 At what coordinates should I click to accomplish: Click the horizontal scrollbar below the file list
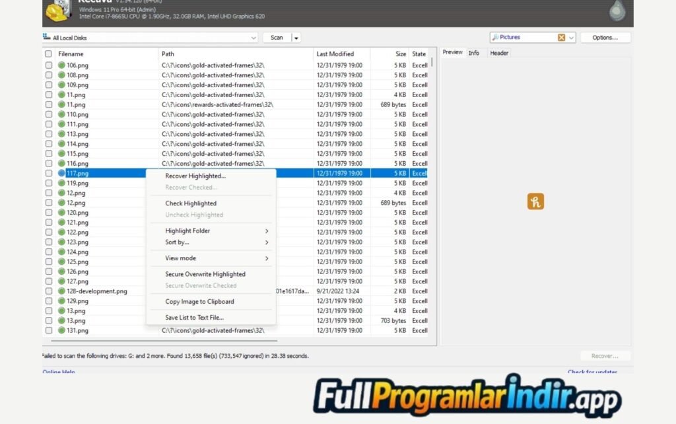click(x=165, y=341)
